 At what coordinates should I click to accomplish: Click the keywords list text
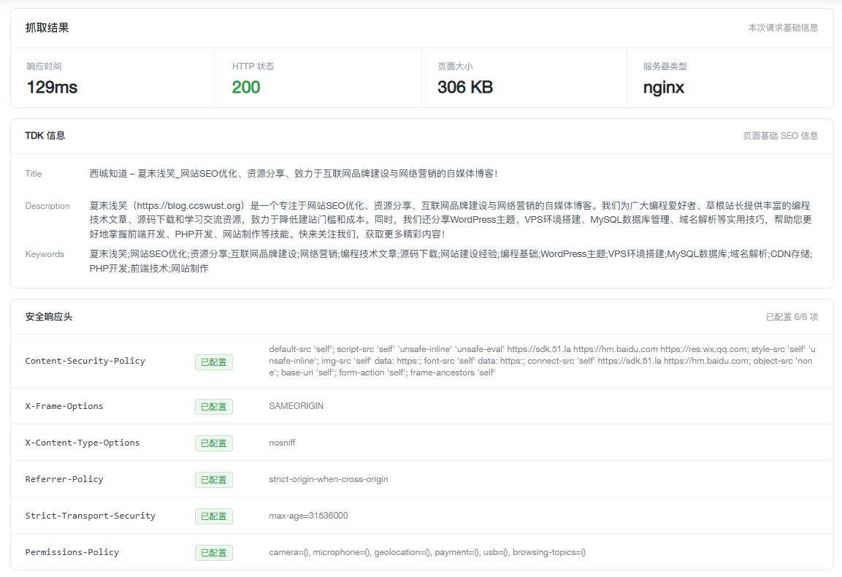[451, 261]
